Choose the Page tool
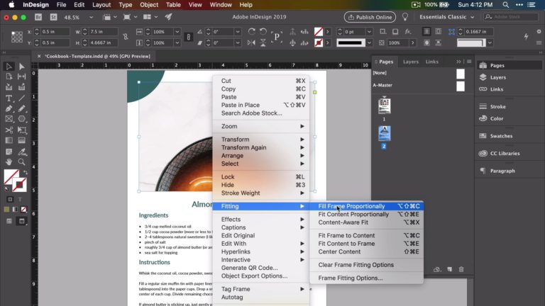This screenshot has height=306, width=545. click(9, 76)
